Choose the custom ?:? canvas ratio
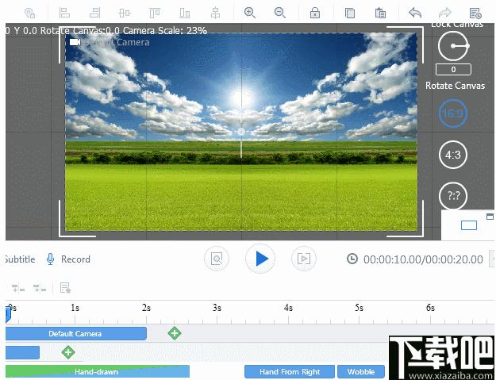The height and width of the screenshot is (380, 496). pyautogui.click(x=453, y=196)
